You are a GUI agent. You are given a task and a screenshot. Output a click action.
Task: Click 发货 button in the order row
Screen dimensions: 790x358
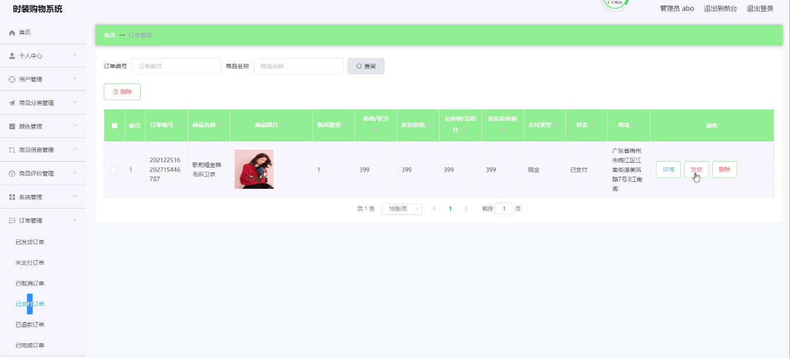coord(696,170)
